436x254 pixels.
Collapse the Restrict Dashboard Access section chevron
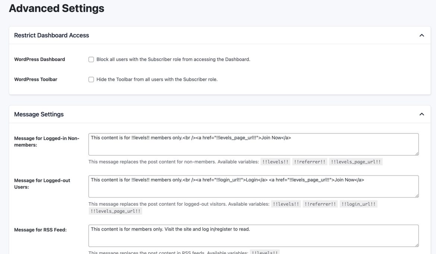pos(422,35)
